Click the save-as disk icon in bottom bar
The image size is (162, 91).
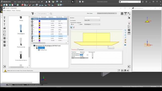(125, 71)
